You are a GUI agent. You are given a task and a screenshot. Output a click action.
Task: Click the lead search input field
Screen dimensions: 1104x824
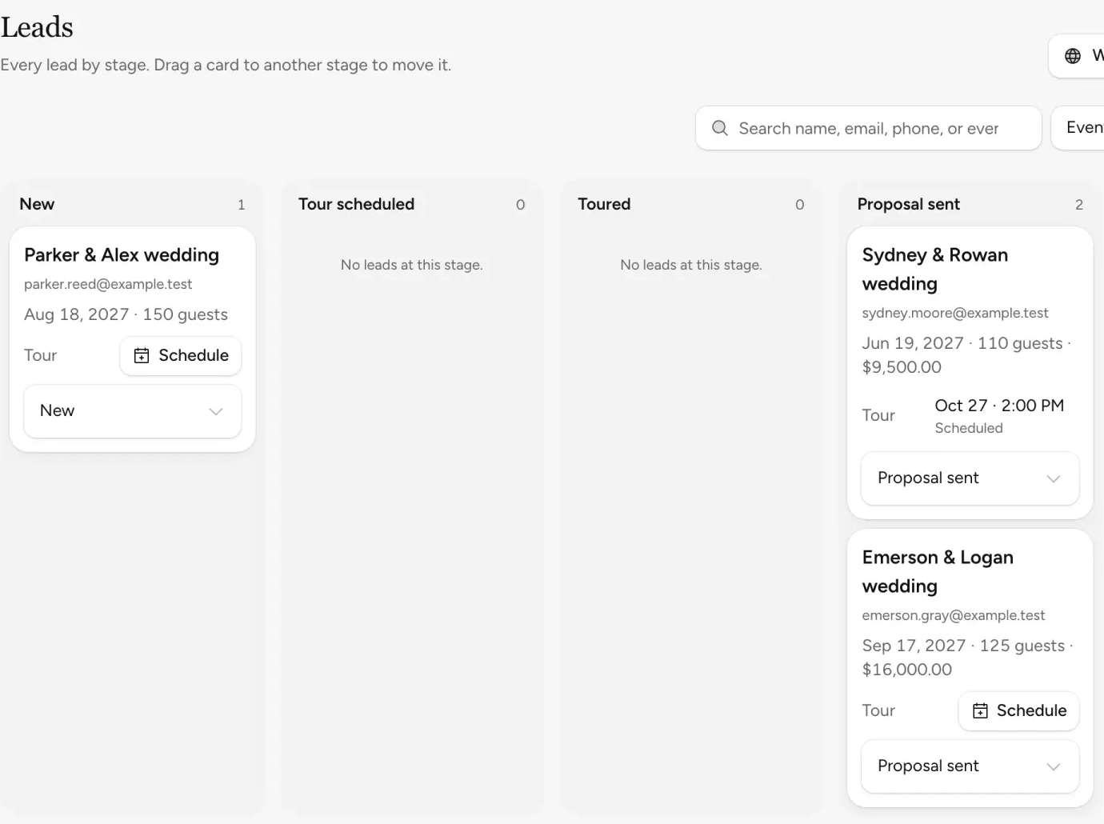(x=869, y=128)
